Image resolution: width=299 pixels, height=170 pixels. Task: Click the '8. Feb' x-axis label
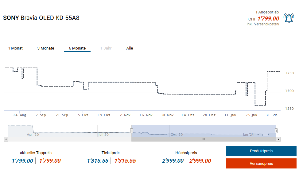(272, 115)
